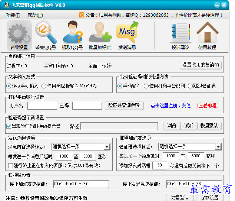Minimize the window with the title bar button
This screenshot has height=201, width=235.
tap(217, 5)
